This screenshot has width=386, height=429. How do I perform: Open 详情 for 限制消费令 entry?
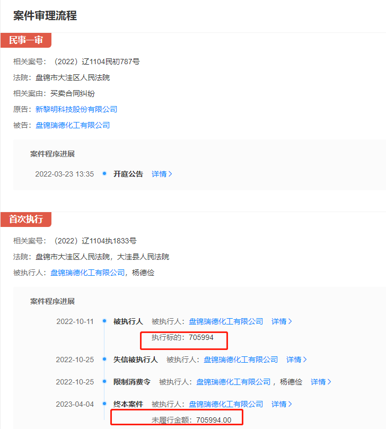coord(321,382)
